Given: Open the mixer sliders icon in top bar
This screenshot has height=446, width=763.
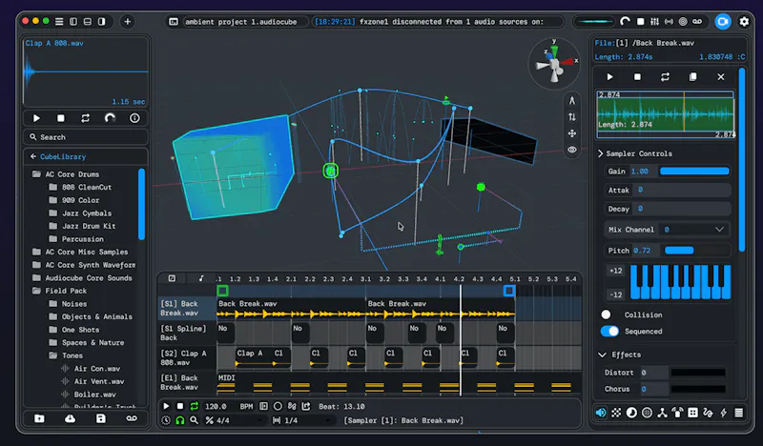Looking at the screenshot, I should pyautogui.click(x=655, y=21).
